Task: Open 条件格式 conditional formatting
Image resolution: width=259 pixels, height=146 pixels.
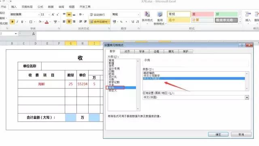Action: (x=147, y=18)
